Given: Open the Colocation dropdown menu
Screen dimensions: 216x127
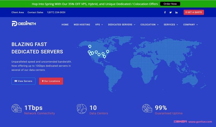Looking at the screenshot, I should pos(149,25).
